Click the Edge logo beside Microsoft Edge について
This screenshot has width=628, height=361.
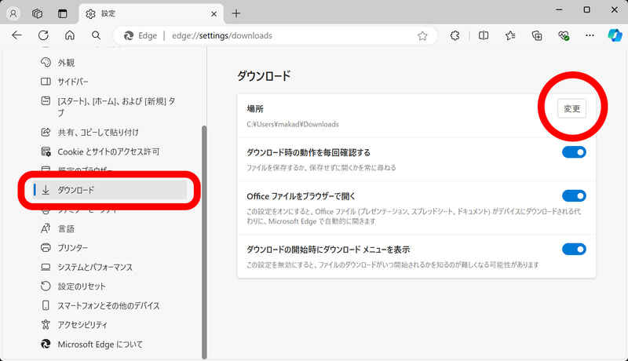coord(46,344)
